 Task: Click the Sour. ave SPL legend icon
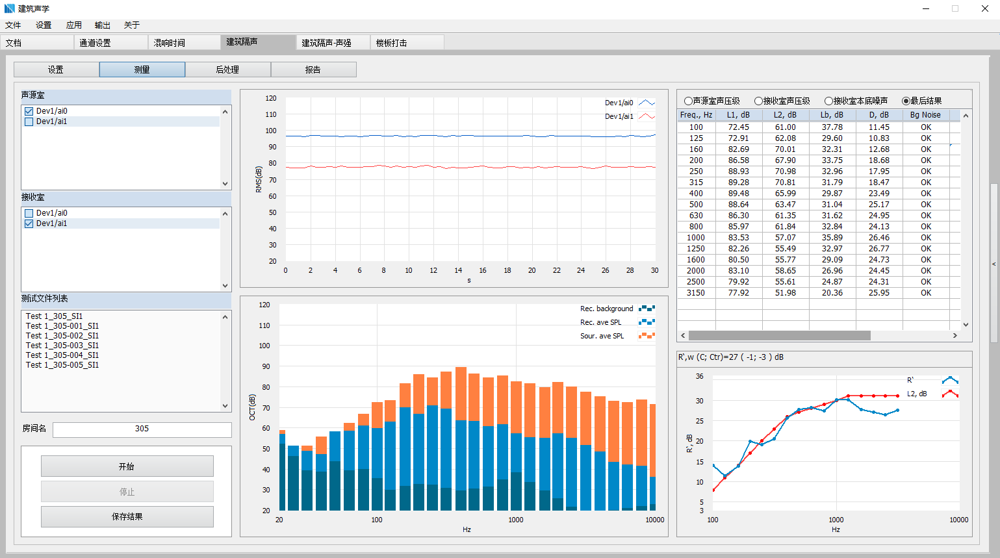click(x=647, y=336)
